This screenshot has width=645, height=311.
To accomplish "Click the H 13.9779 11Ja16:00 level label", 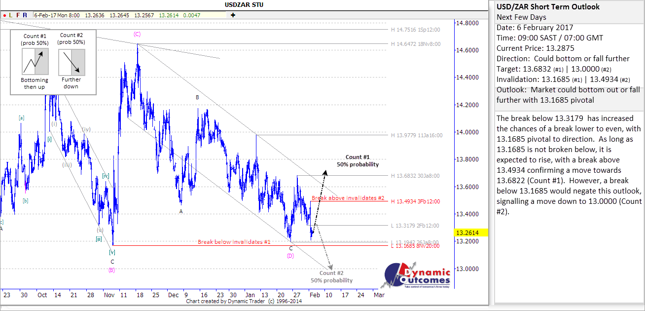I will click(x=417, y=135).
